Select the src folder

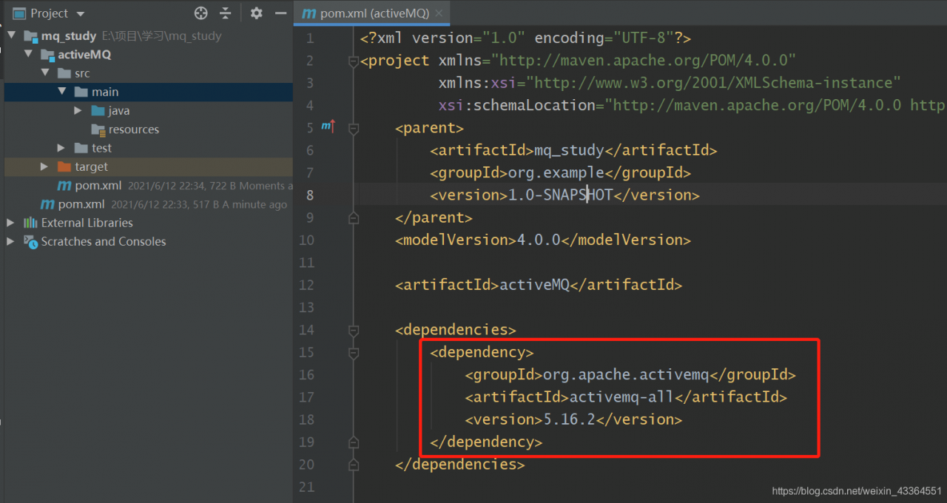click(82, 73)
